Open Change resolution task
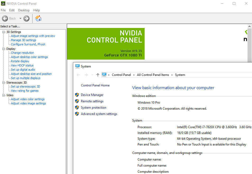This screenshot has height=174, width=252. tap(22, 53)
